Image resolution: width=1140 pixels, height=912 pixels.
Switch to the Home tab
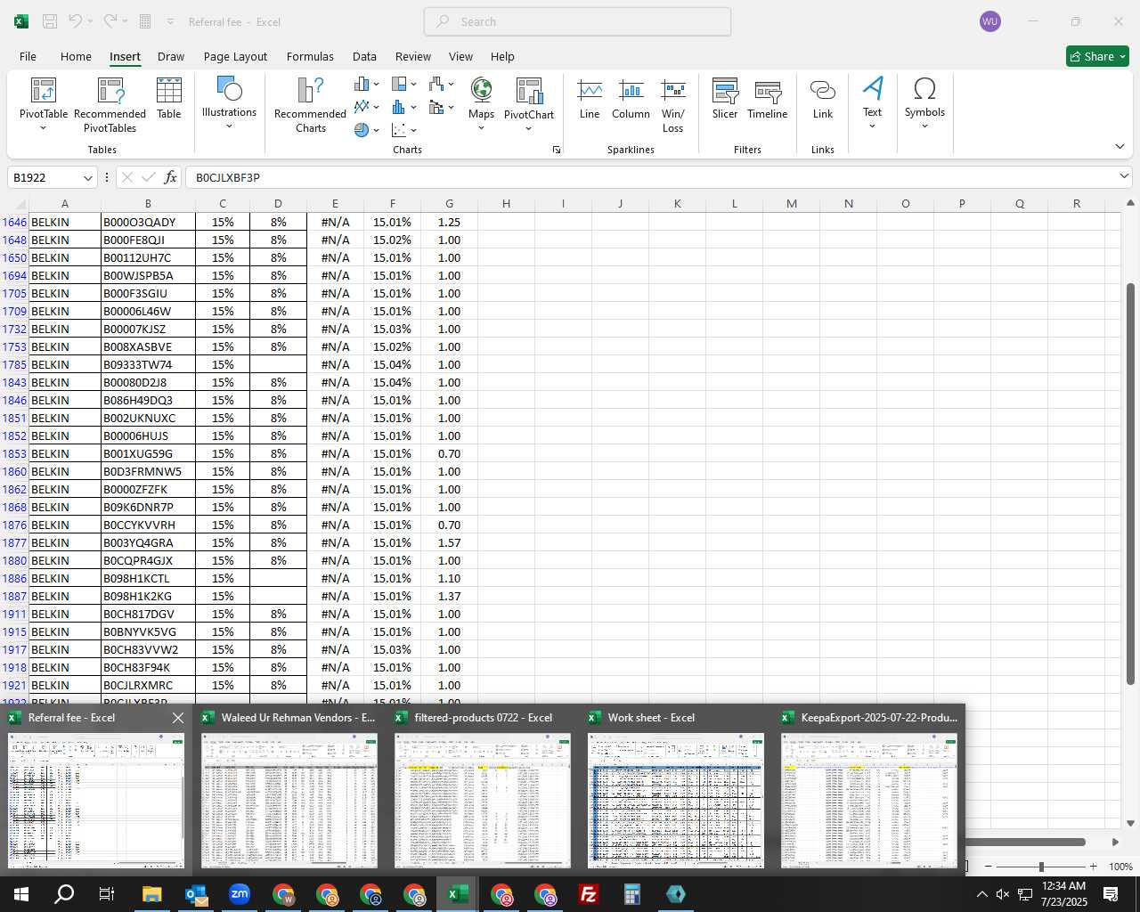coord(76,56)
